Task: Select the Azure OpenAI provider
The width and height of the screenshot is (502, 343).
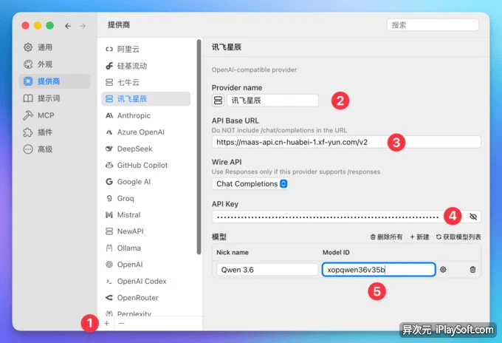Action: pyautogui.click(x=146, y=132)
